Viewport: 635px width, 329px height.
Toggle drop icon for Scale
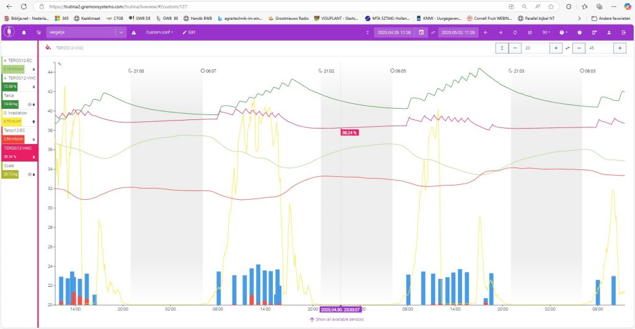coord(33,174)
